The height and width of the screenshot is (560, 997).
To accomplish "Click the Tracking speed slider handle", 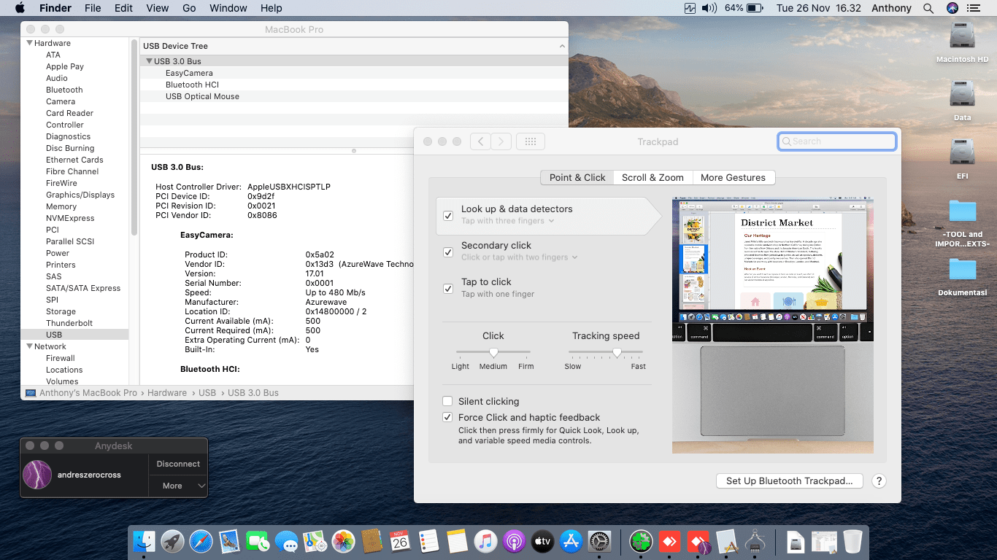I will [617, 352].
